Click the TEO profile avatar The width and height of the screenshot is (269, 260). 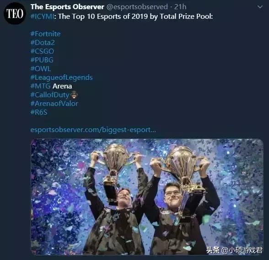pos(15,13)
